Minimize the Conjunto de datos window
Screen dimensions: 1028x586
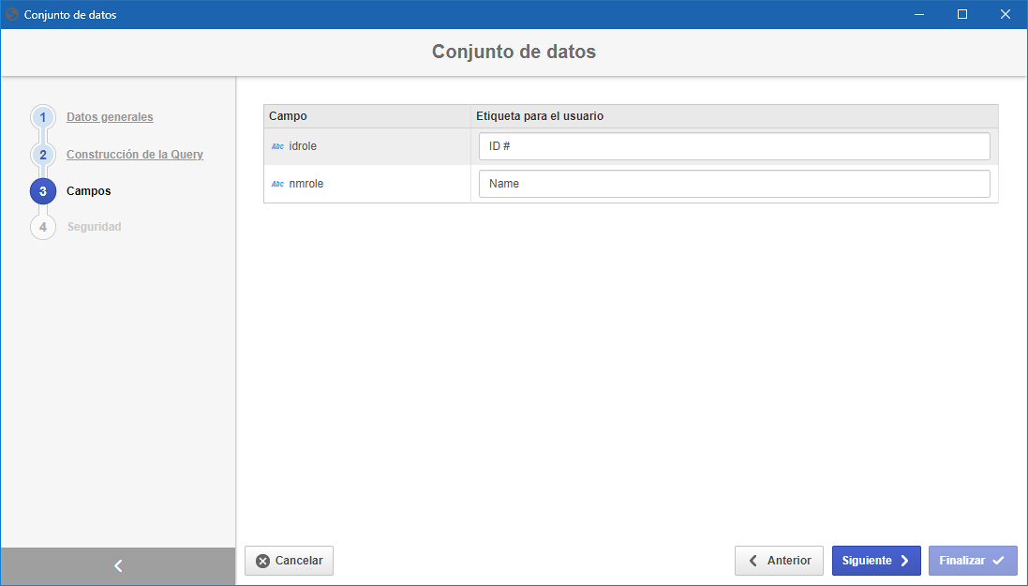[x=919, y=14]
